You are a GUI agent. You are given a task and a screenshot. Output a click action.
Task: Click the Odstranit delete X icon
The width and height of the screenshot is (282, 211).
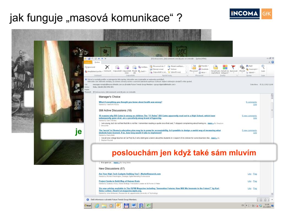[x=107, y=67]
